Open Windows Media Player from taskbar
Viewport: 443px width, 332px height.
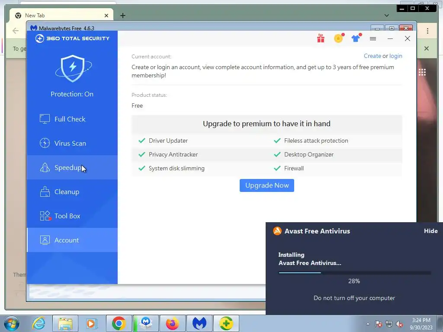click(x=92, y=323)
